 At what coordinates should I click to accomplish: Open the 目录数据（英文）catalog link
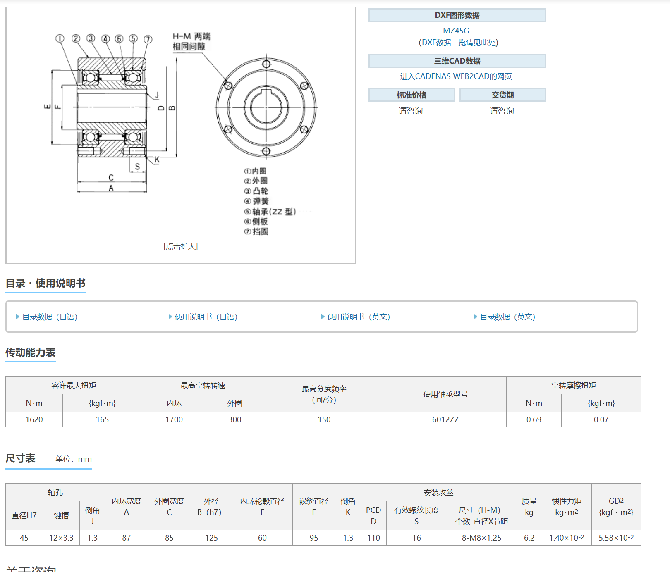point(507,317)
